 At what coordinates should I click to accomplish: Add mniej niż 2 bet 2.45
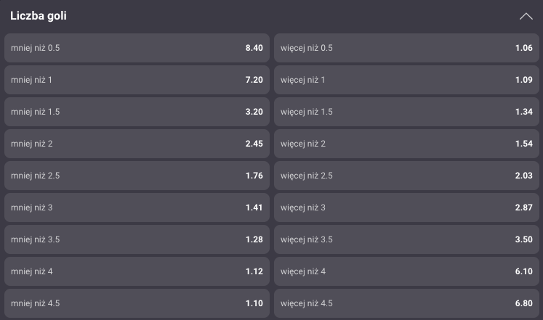pos(137,144)
